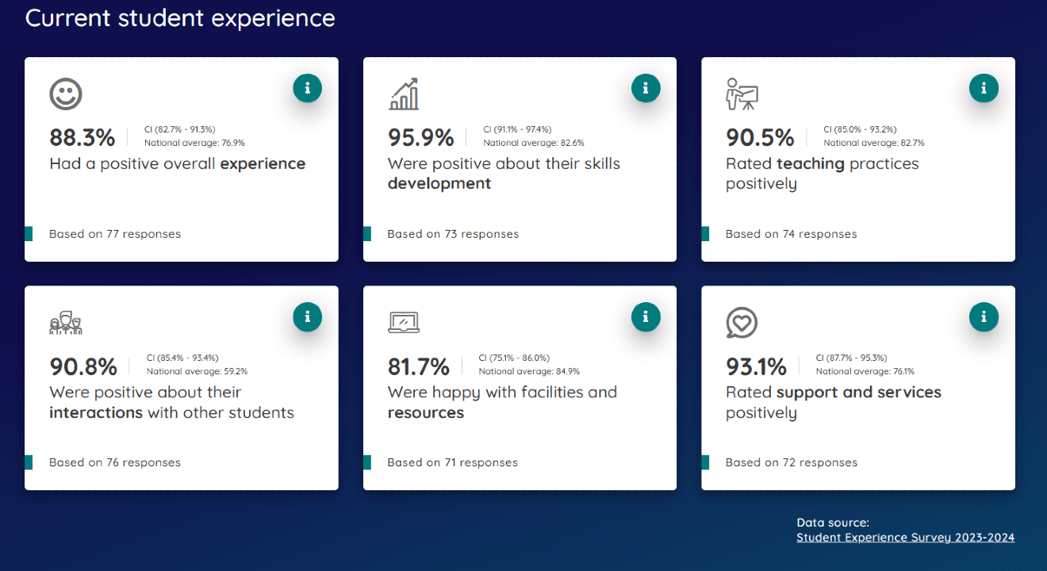Click the heart speech bubble icon
Screen dimensions: 1047x571
(x=742, y=323)
